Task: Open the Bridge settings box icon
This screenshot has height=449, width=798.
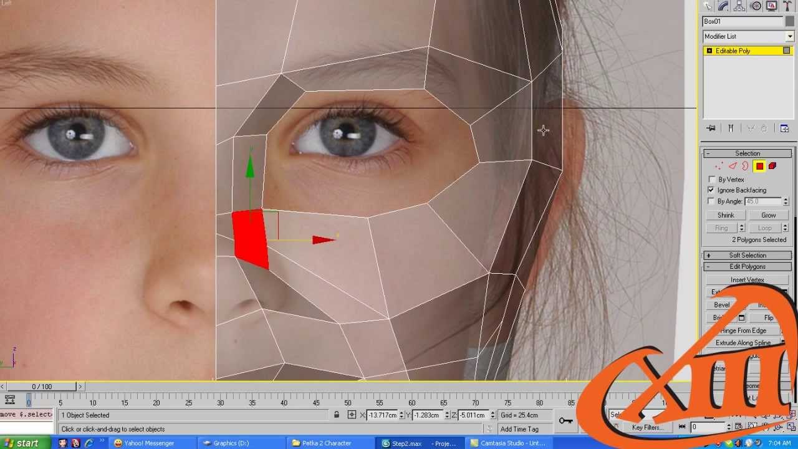Action: (x=741, y=318)
